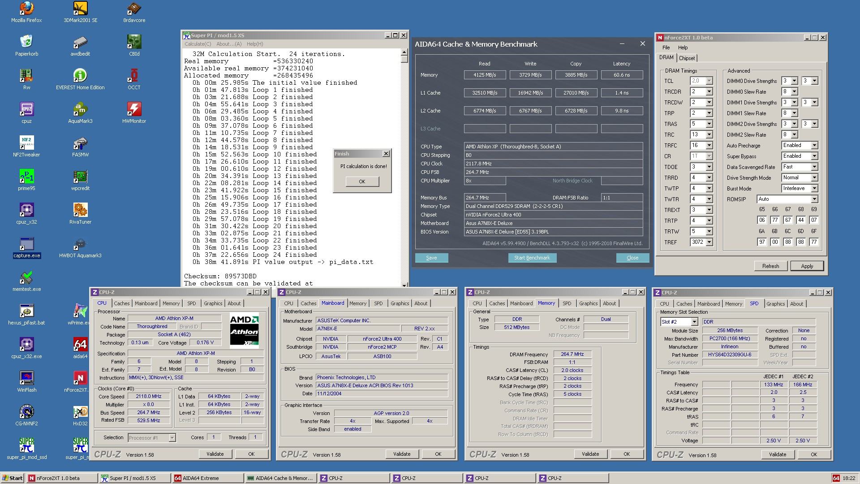The image size is (860, 484).
Task: Open EVEREST Home Edition icon
Action: click(x=80, y=80)
